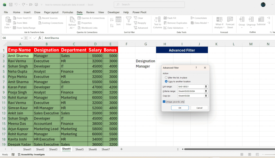Choose From Web import
275x158 pixels.
(x=20, y=23)
